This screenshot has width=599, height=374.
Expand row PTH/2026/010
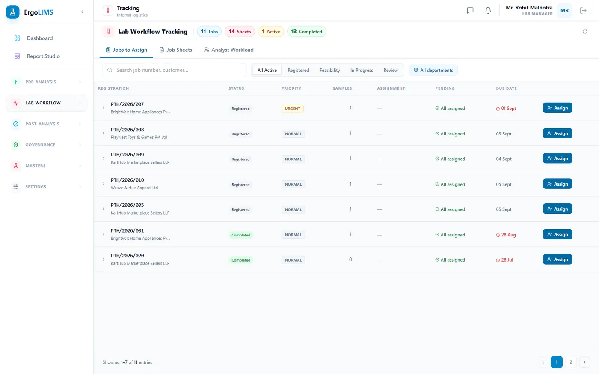coord(104,184)
